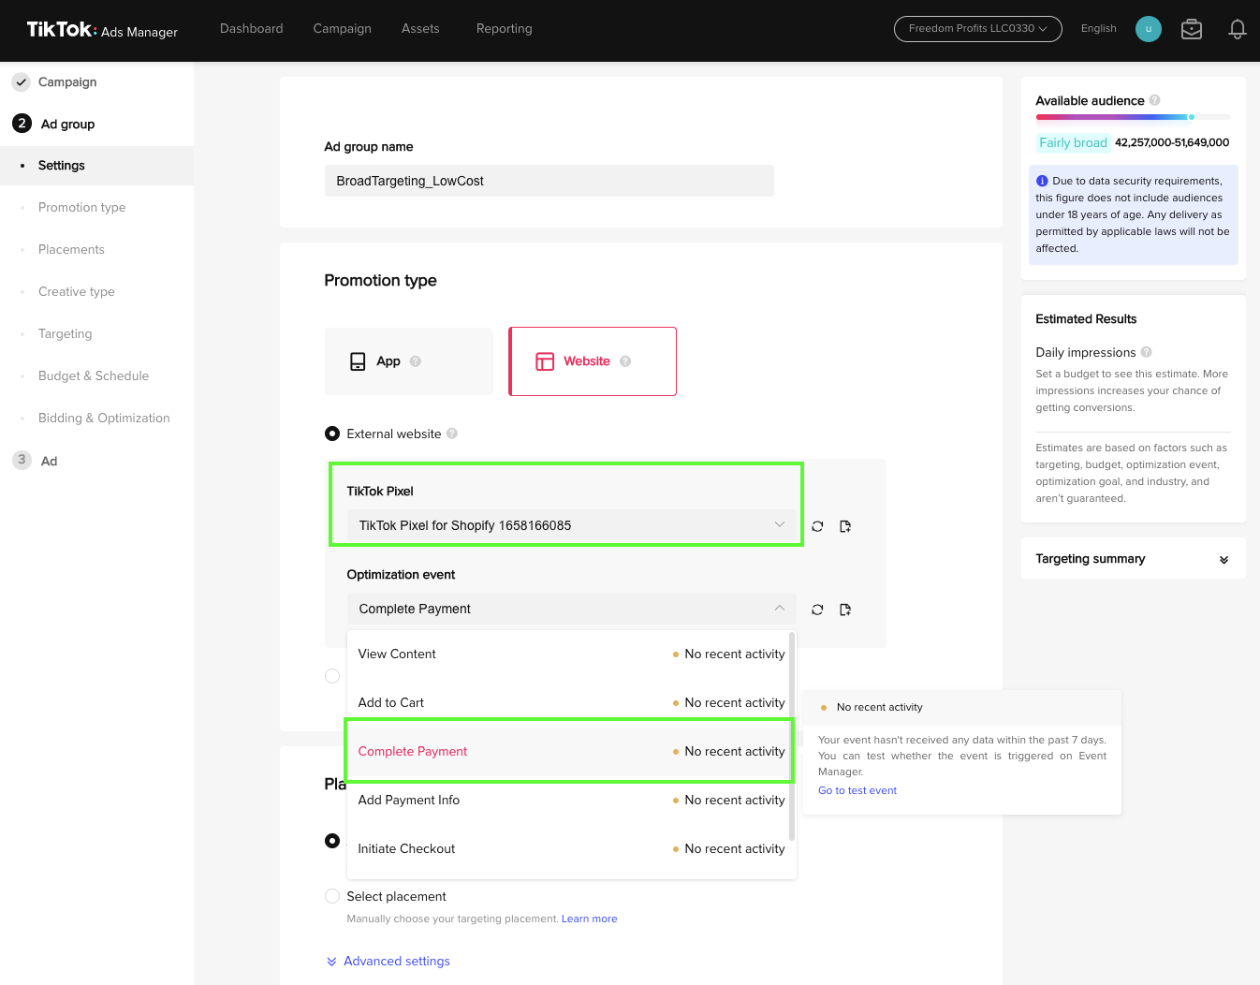Screen dimensions: 1260x985
Task: Click help icon next to App
Action: pos(416,361)
